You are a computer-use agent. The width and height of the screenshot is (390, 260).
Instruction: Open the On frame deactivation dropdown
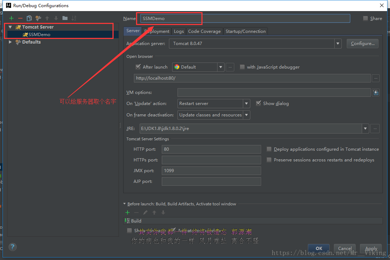click(246, 115)
